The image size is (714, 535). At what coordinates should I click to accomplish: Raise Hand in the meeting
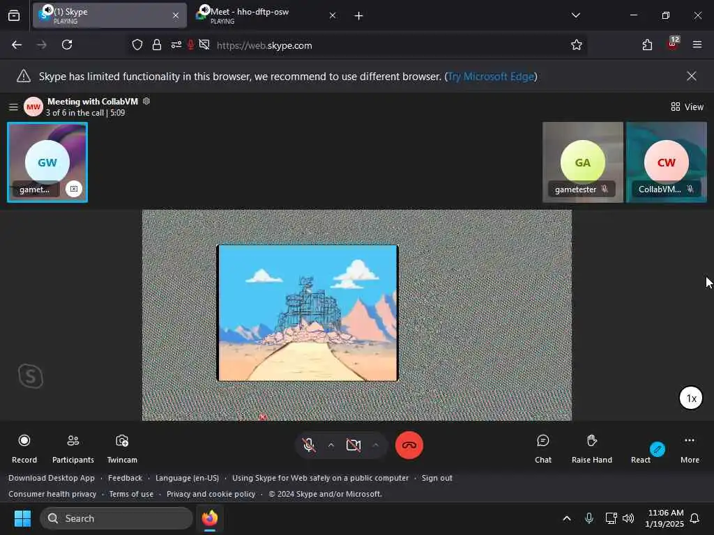591,448
